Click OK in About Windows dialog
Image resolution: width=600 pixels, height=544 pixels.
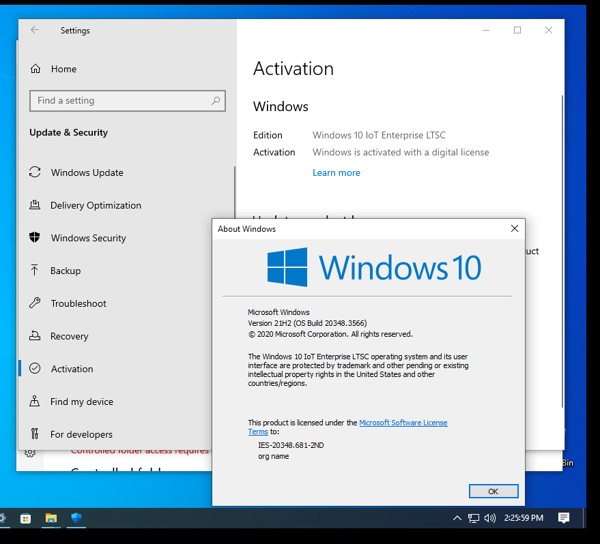[494, 492]
